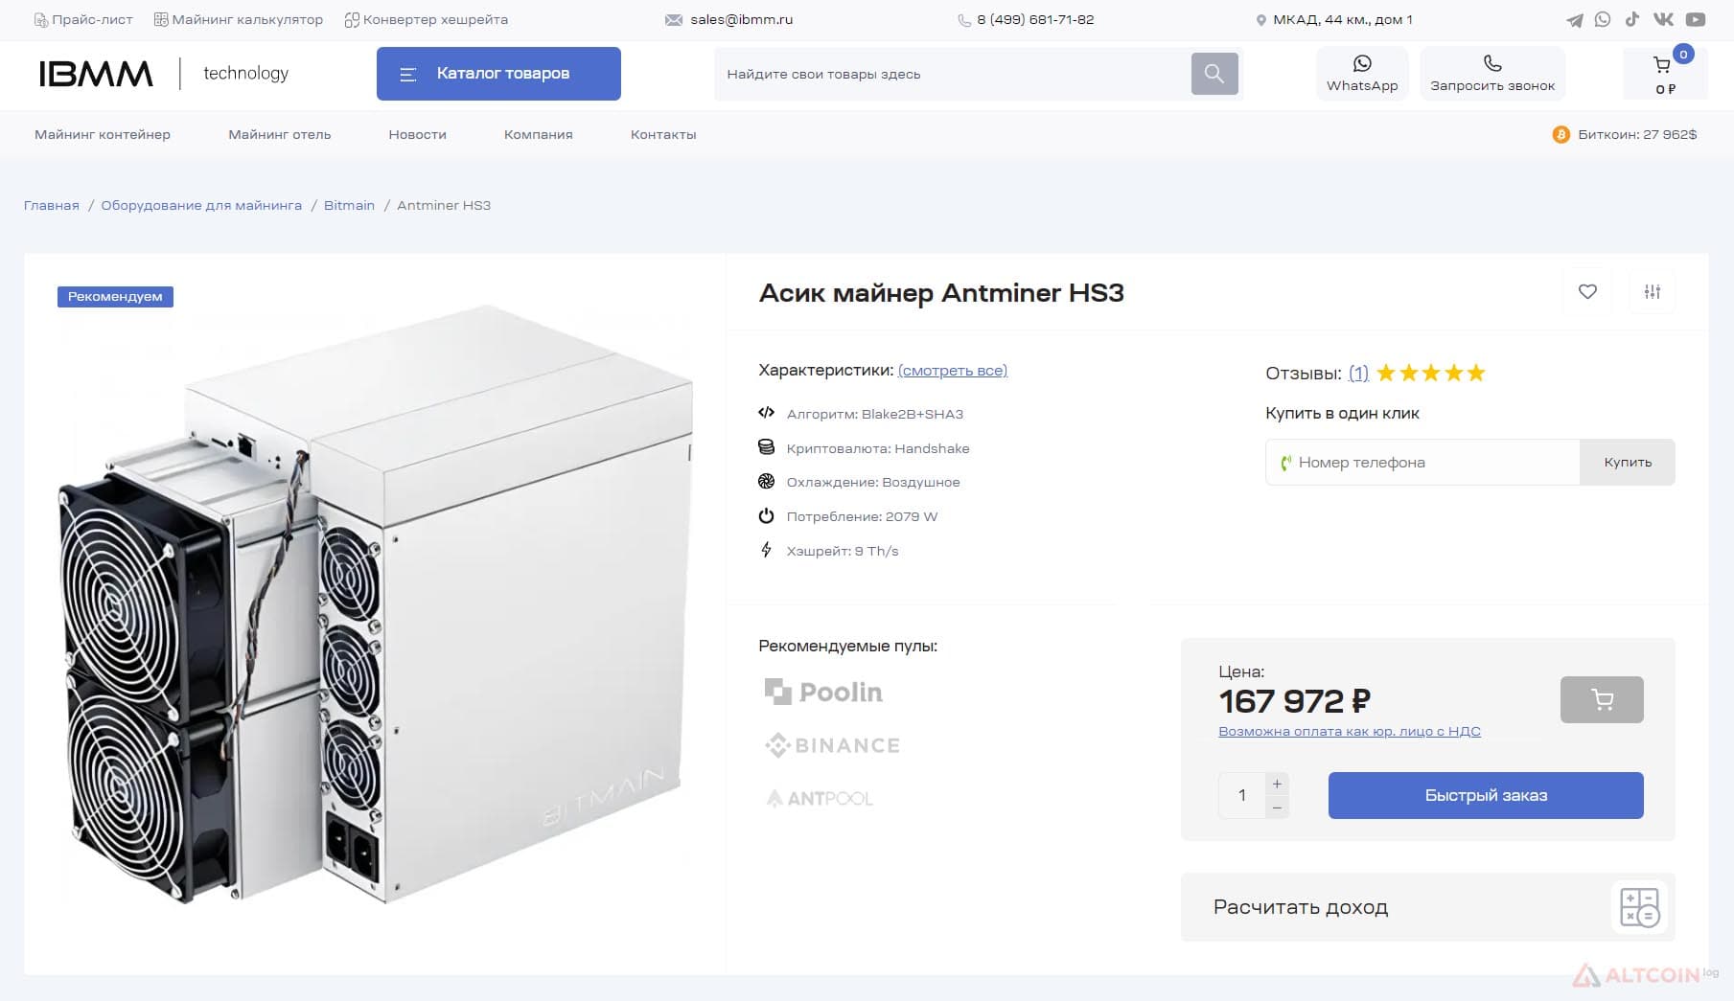Open Прайс-лист link in top bar

(x=83, y=19)
